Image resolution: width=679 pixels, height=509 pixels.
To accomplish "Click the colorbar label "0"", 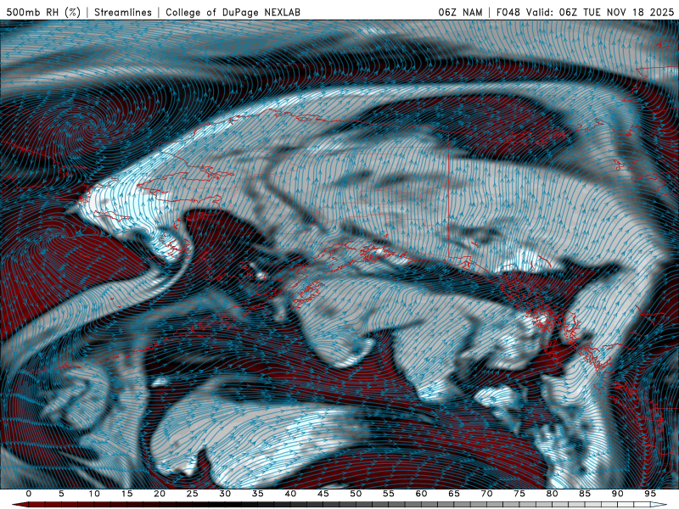I will (29, 494).
